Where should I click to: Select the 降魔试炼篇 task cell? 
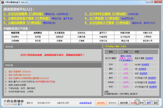pos(125,33)
